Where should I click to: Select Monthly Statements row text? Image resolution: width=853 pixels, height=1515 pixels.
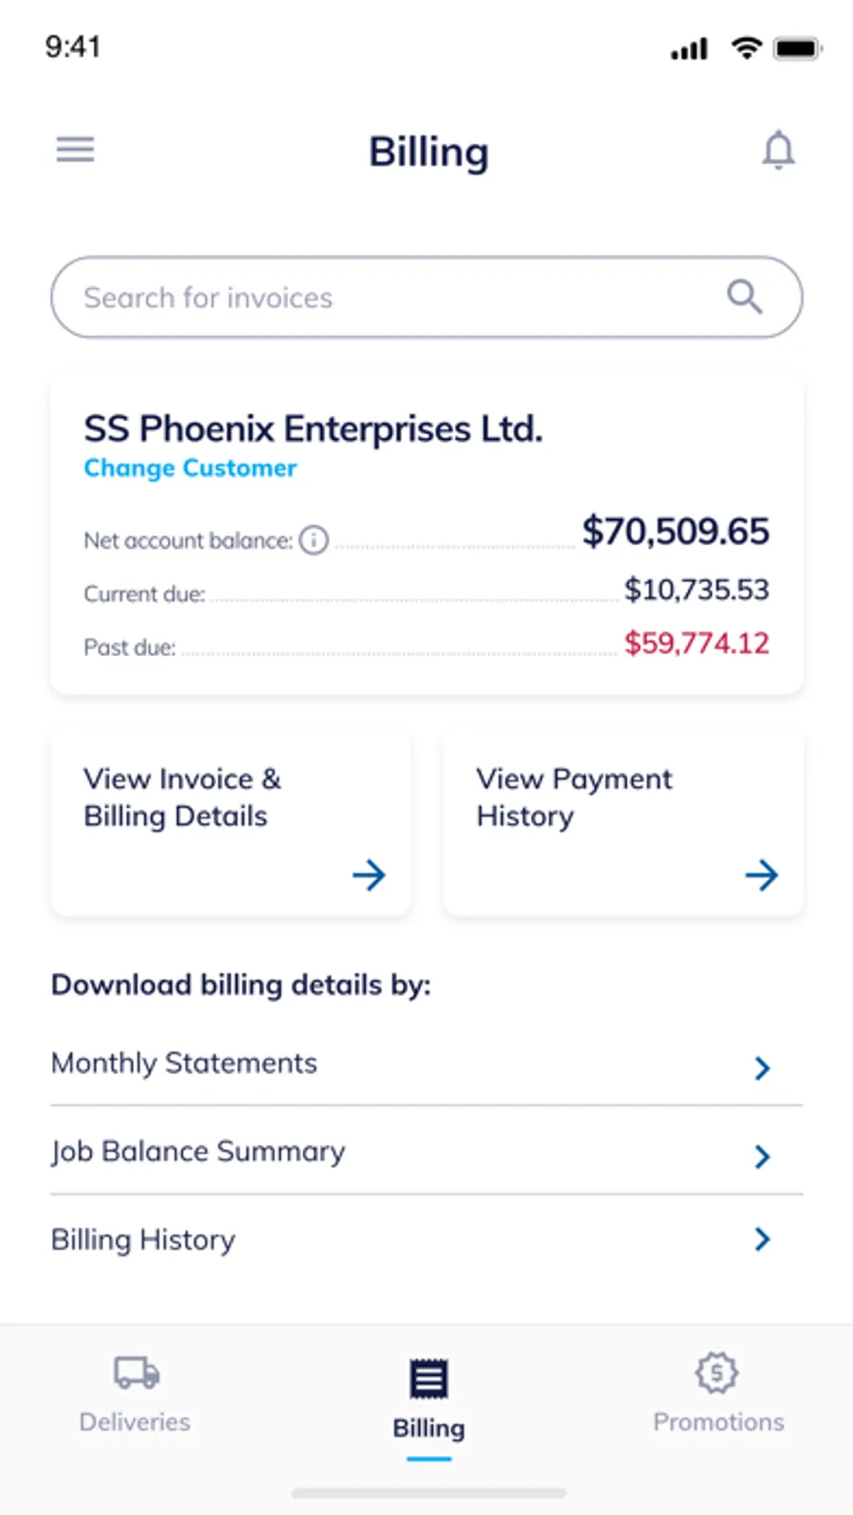click(184, 1064)
